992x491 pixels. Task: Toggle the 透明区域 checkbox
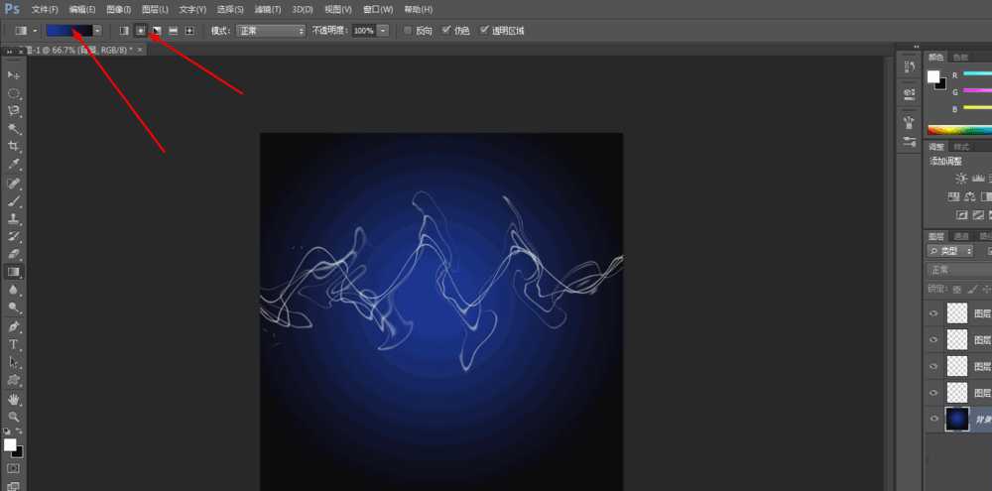[485, 31]
